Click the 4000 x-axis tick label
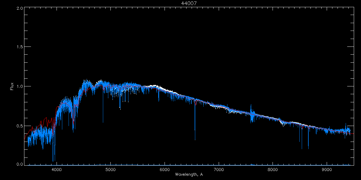The width and height of the screenshot is (361, 180). 57,169
